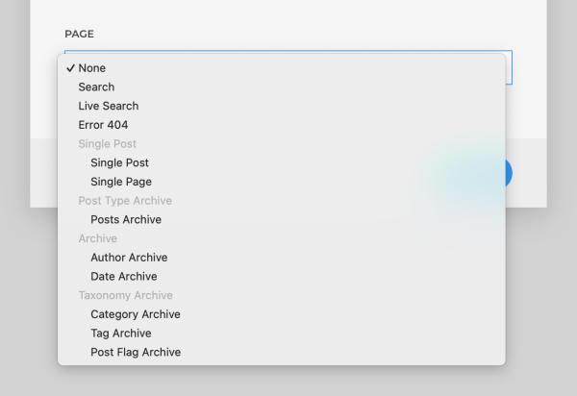Pick Category Archive from the list
The image size is (577, 396).
click(136, 314)
